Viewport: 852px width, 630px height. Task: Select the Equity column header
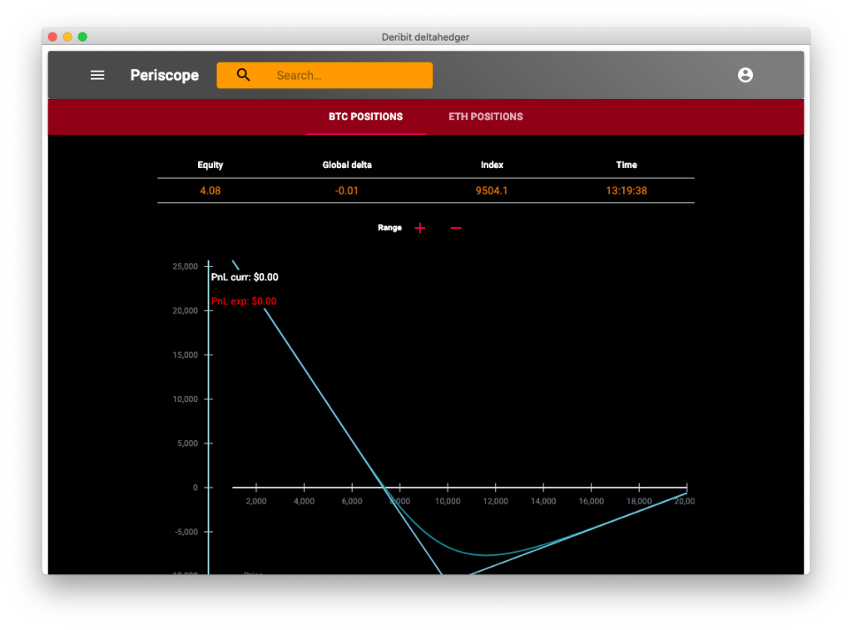point(211,165)
